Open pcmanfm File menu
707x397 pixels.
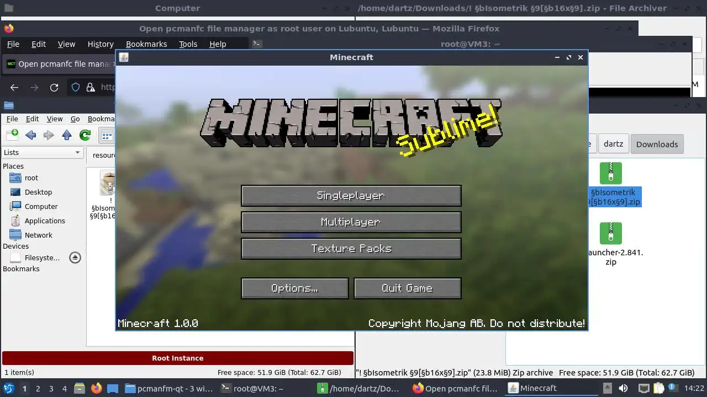coord(12,119)
